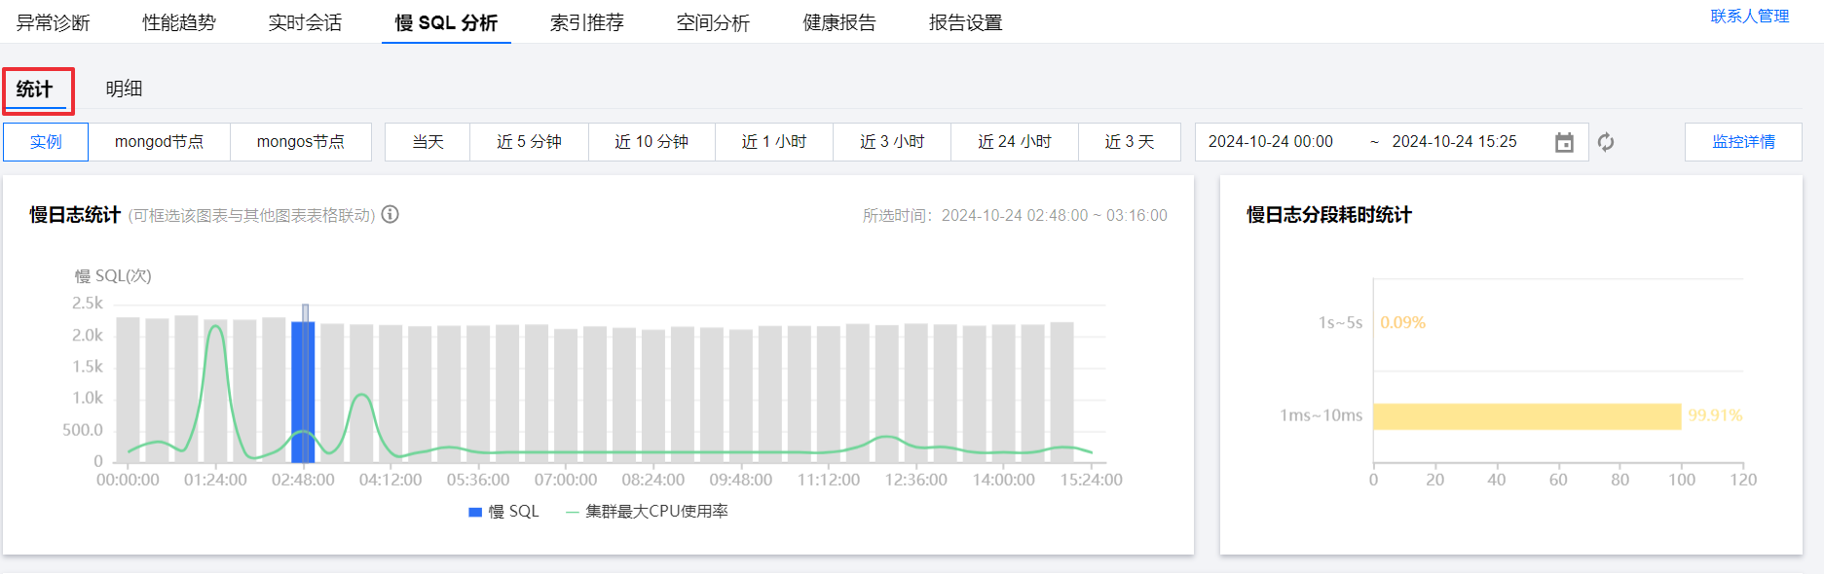This screenshot has width=1824, height=574.
Task: Click the refresh icon beside date range
Action: [1606, 142]
